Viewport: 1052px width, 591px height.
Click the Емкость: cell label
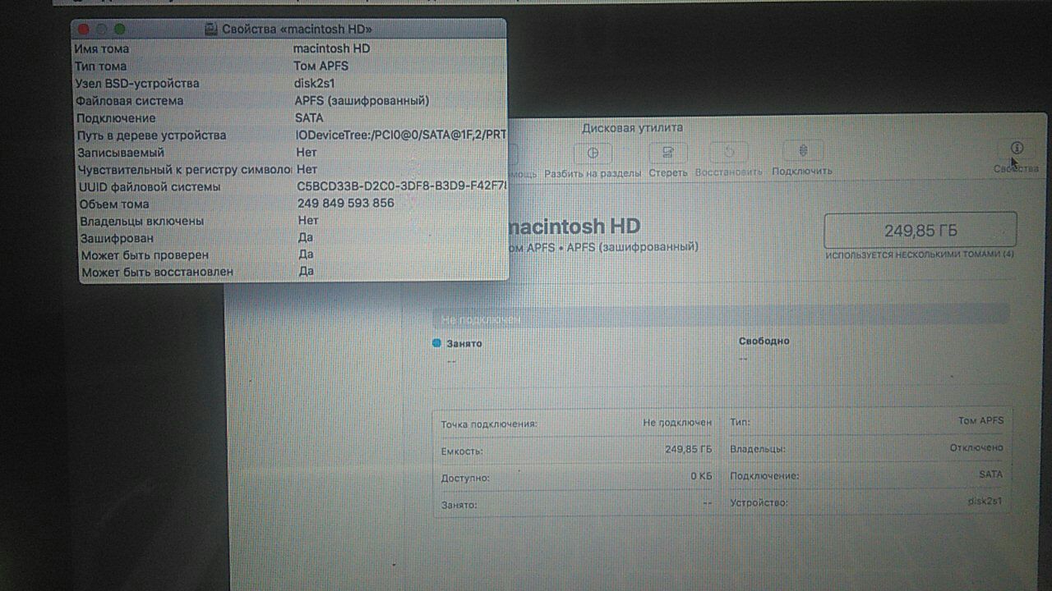pos(462,451)
